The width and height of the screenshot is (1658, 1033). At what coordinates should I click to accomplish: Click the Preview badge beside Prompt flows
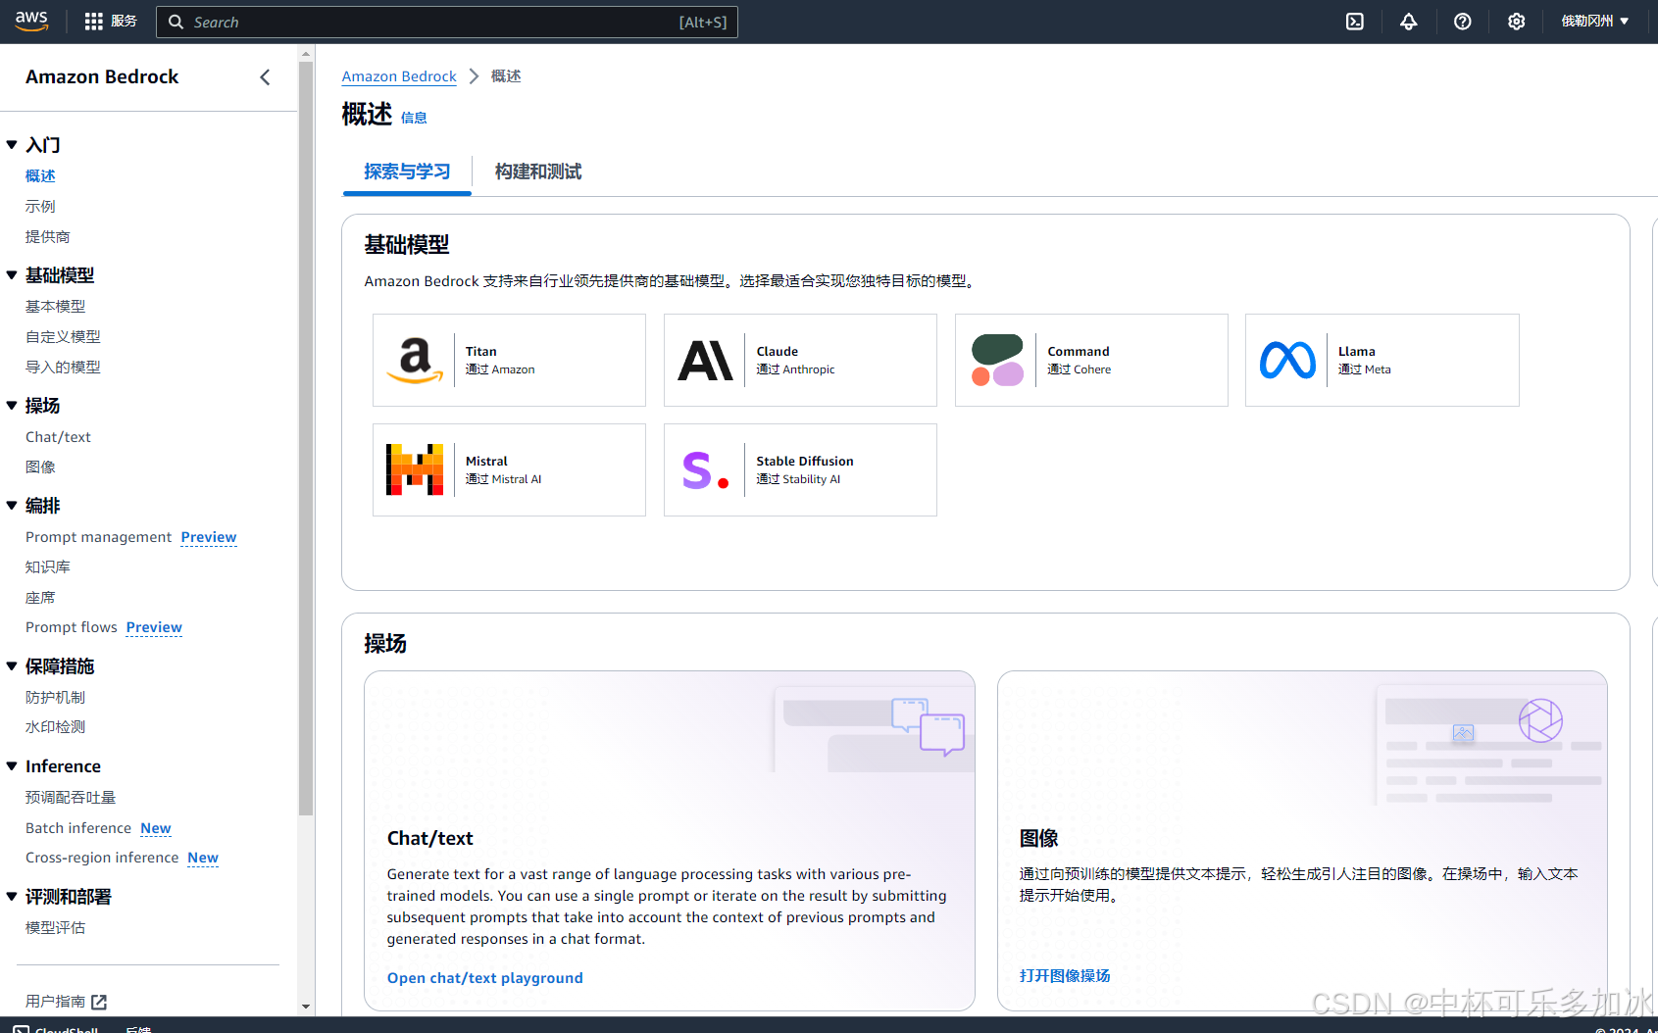click(x=154, y=627)
